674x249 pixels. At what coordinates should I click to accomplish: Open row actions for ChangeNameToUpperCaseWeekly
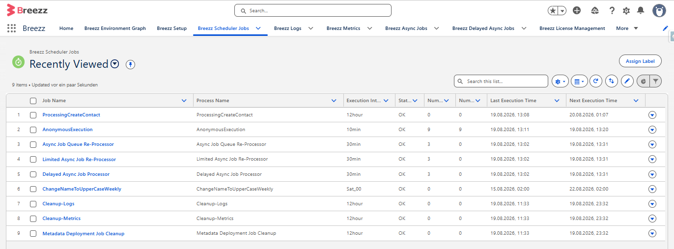(x=652, y=189)
